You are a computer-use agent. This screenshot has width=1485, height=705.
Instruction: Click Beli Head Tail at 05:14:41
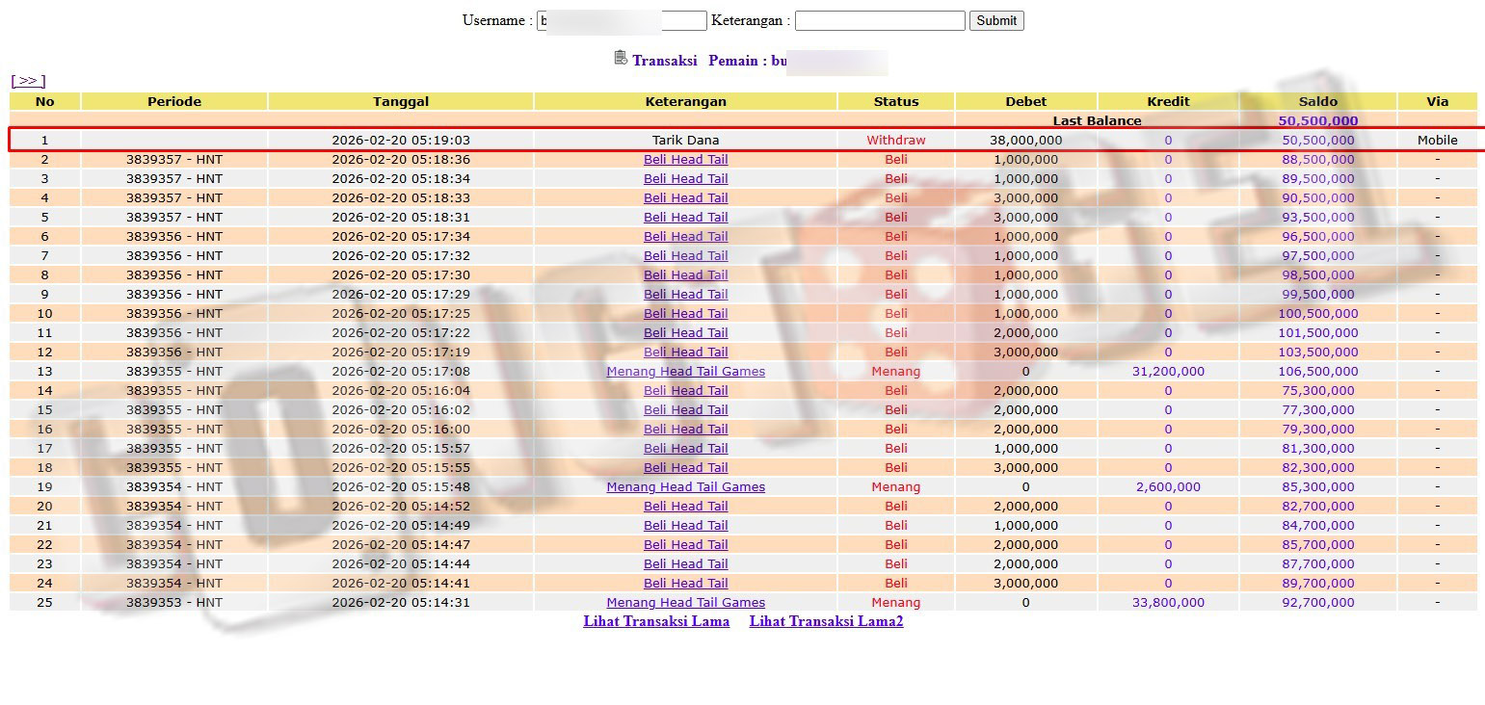(x=685, y=583)
